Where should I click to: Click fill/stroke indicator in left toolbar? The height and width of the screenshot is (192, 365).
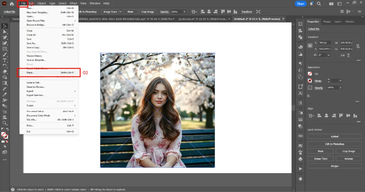pos(5,135)
